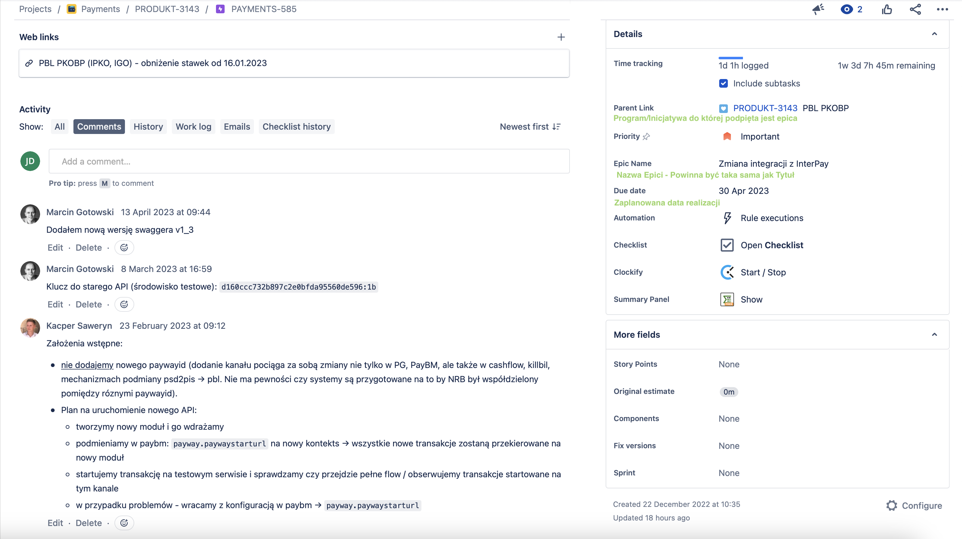The height and width of the screenshot is (539, 962).
Task: Switch to the Work log tab
Action: point(193,127)
